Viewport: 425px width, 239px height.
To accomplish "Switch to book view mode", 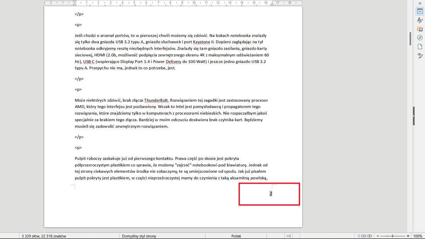I will (x=370, y=235).
